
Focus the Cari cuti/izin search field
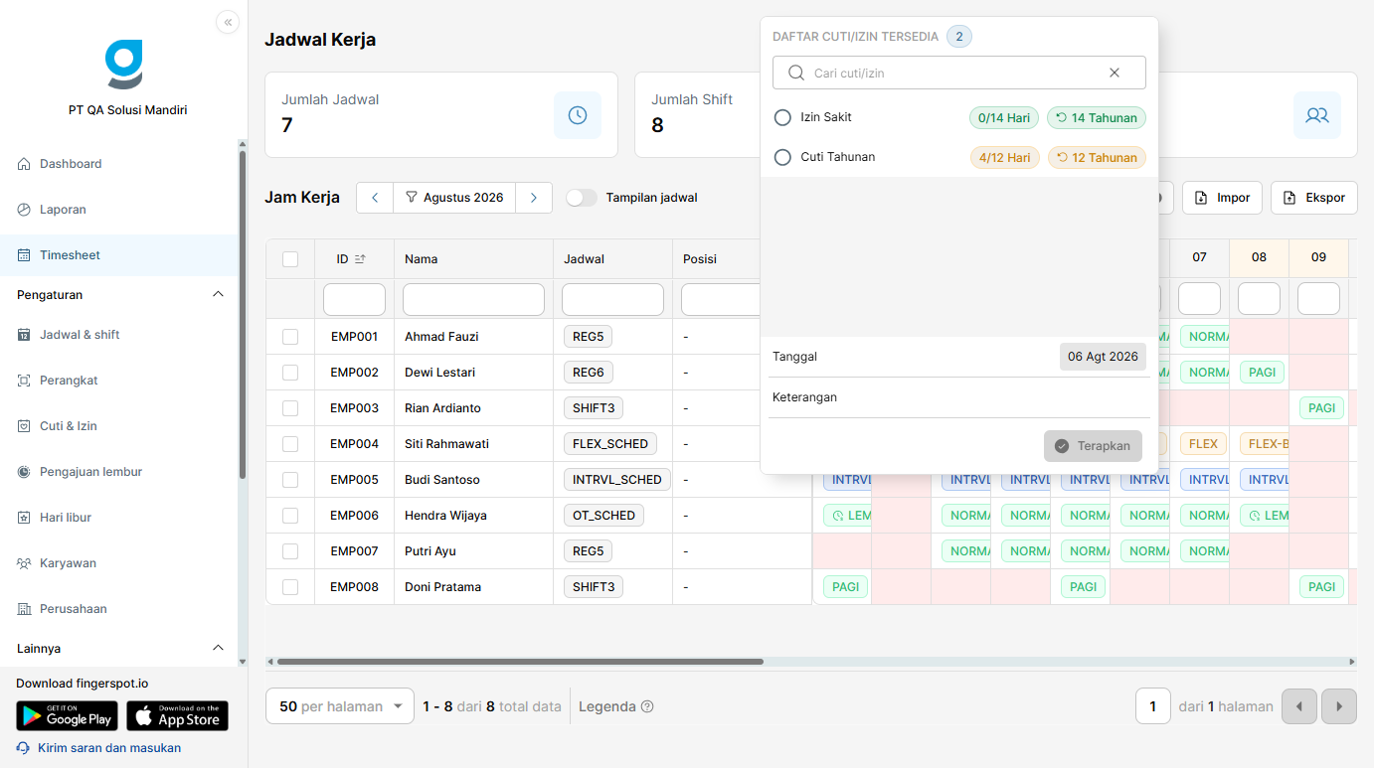(958, 73)
